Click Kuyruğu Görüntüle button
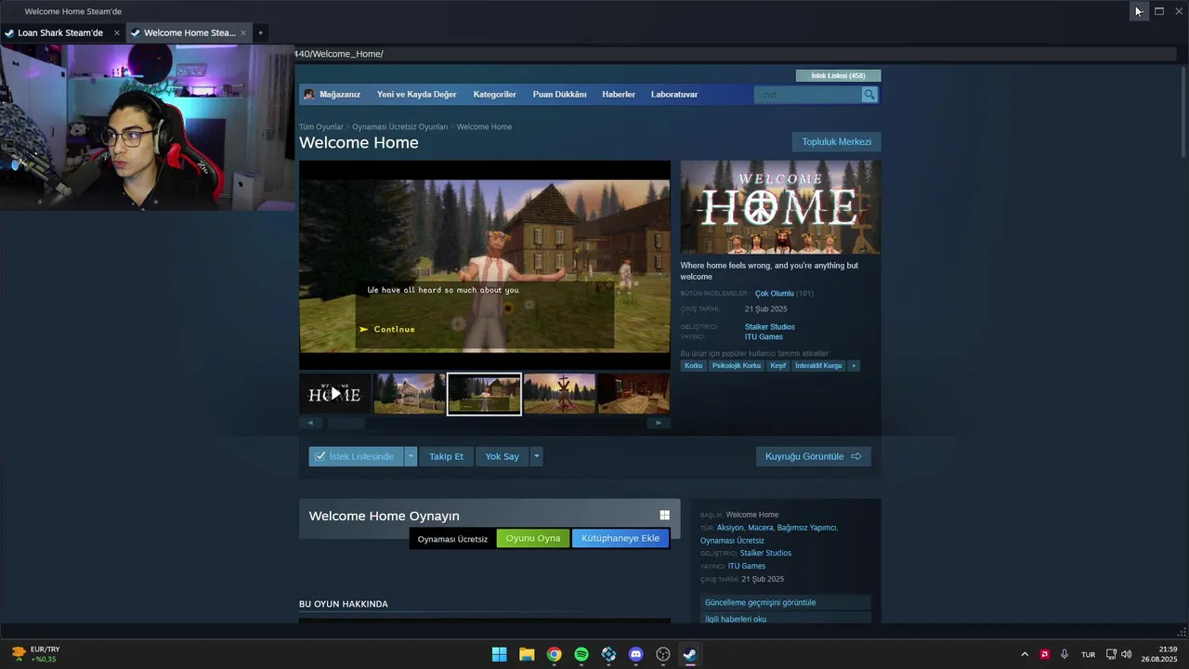 pos(813,456)
